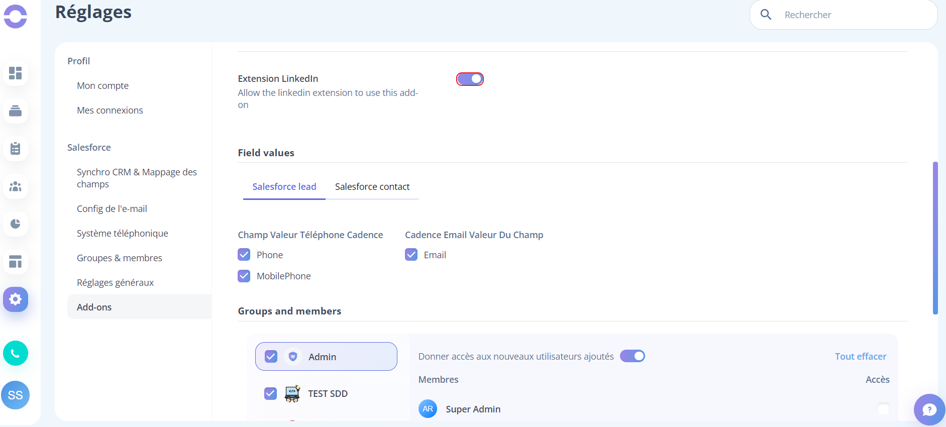
Task: Click the Tout effacer link
Action: click(861, 357)
